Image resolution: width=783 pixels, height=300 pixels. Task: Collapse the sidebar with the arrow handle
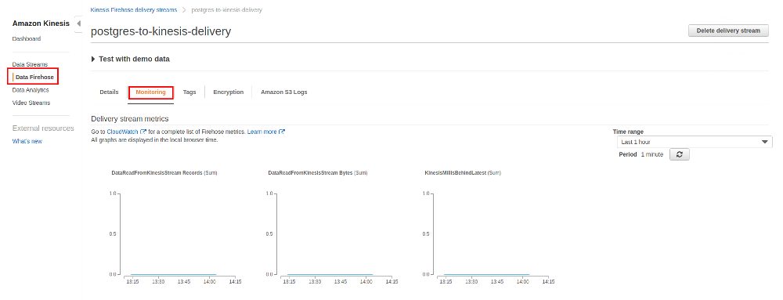pos(78,24)
